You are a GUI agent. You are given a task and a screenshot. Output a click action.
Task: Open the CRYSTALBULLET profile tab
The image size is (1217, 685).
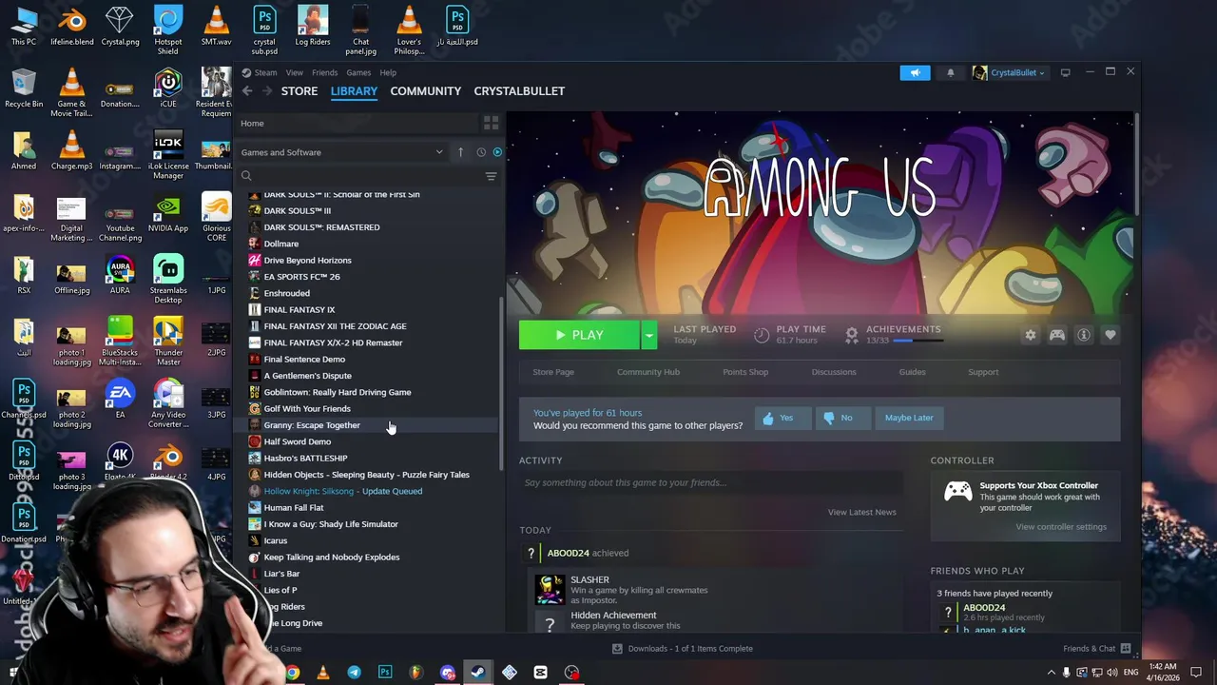click(x=519, y=91)
